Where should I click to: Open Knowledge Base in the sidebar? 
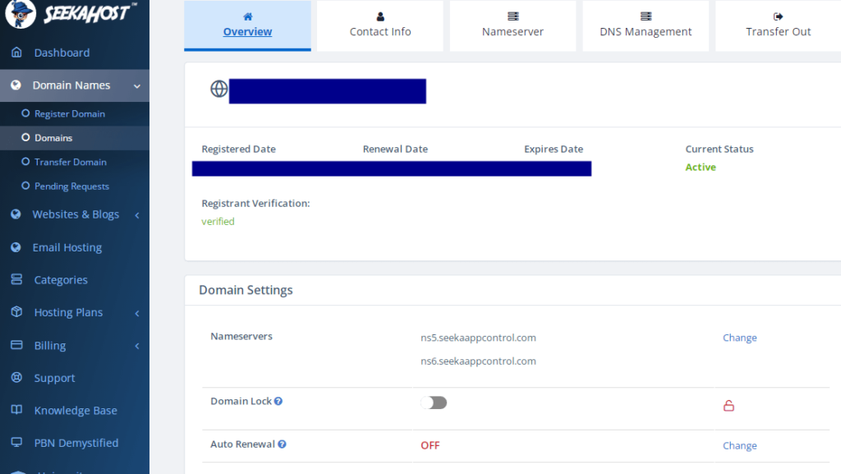[x=75, y=410]
